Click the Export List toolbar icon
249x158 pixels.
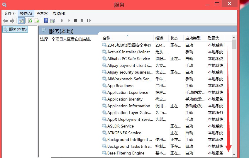[37, 21]
